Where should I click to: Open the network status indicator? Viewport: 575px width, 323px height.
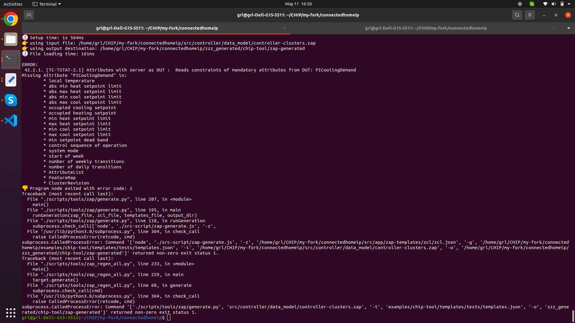(x=545, y=4)
